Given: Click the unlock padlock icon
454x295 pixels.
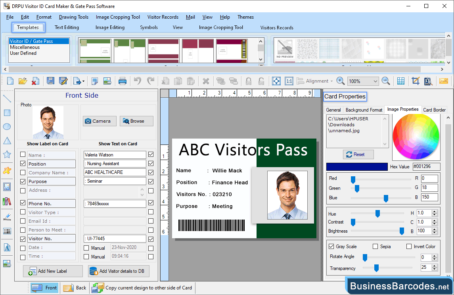Looking at the screenshot, I should (261, 81).
